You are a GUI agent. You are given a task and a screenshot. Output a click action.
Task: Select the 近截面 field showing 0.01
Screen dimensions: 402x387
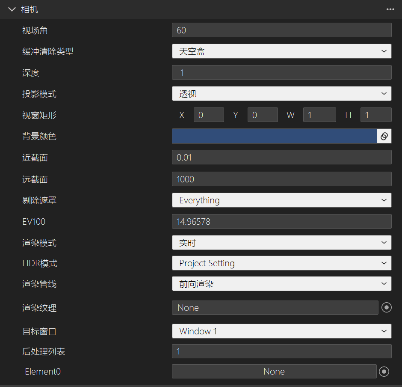click(281, 157)
